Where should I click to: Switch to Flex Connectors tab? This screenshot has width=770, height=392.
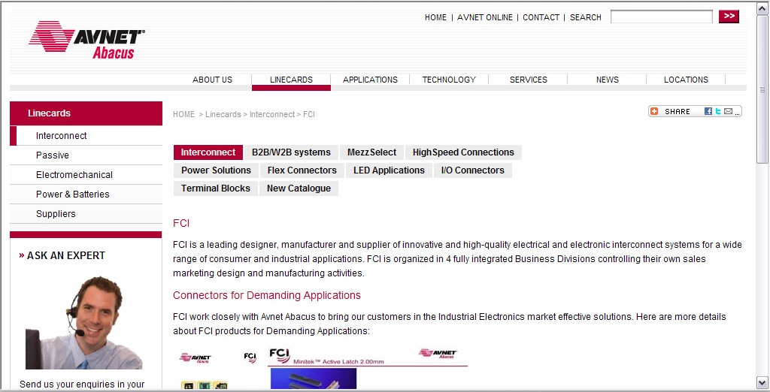point(302,170)
